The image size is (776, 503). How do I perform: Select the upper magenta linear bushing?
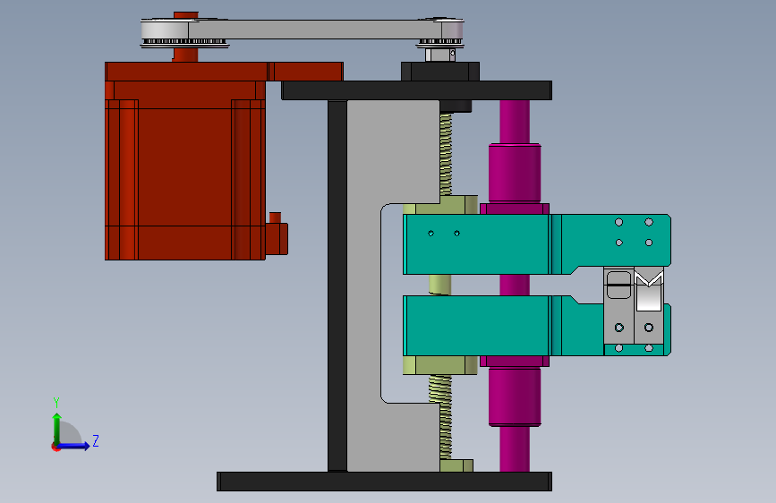coord(515,172)
